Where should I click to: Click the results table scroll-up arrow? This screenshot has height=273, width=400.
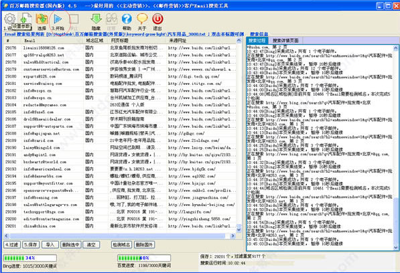(x=239, y=40)
